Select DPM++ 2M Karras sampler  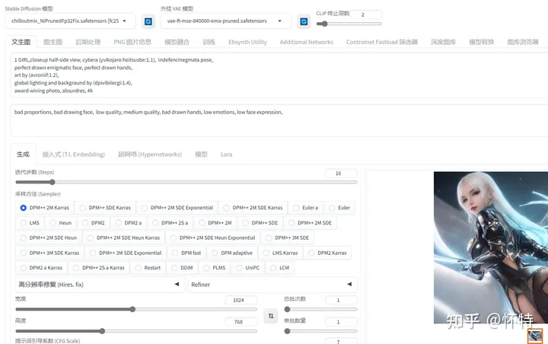(x=44, y=208)
